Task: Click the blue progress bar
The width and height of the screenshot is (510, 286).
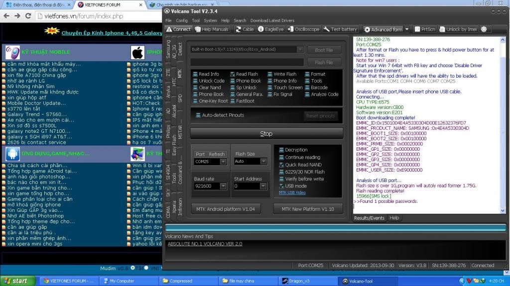Action: [335, 227]
